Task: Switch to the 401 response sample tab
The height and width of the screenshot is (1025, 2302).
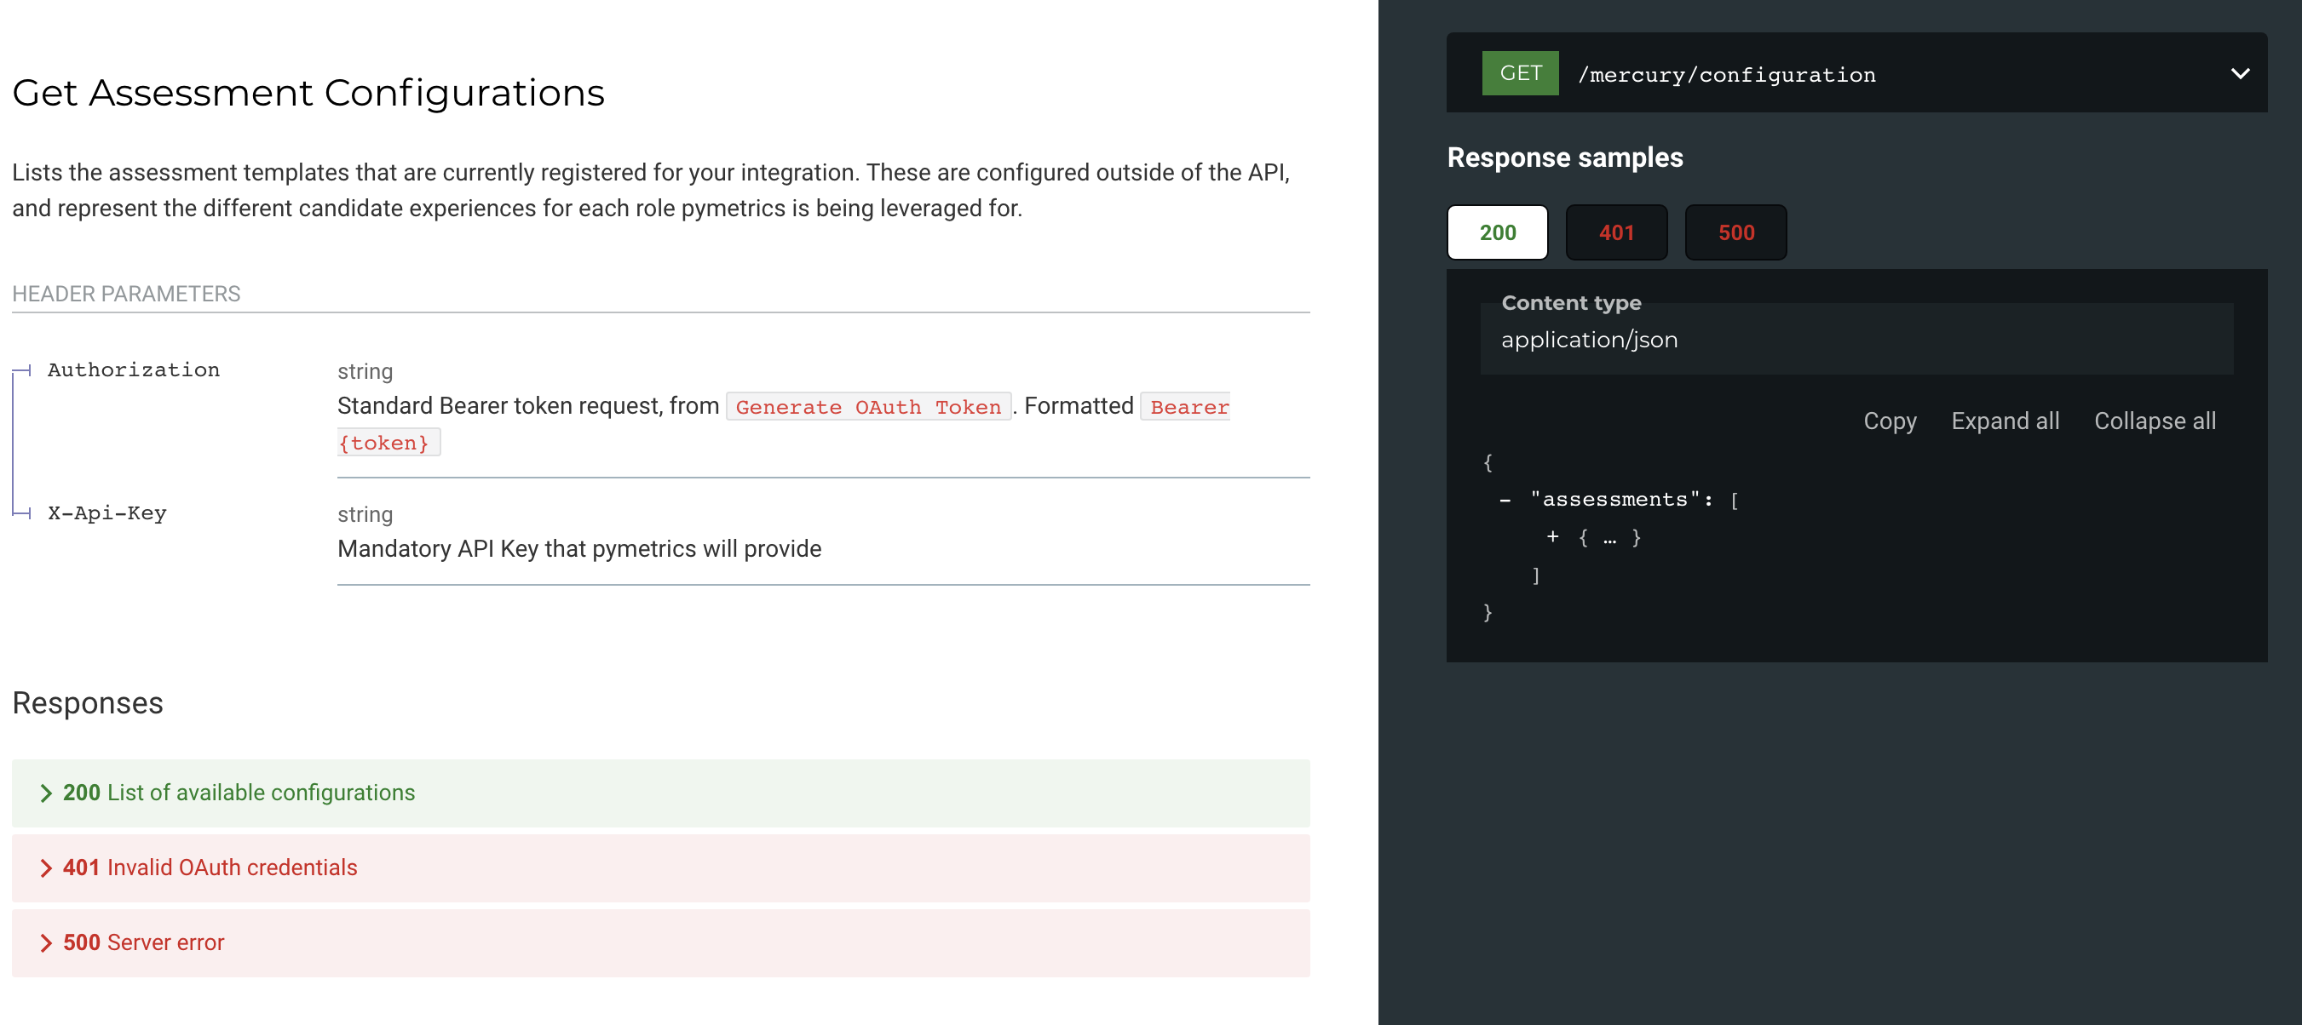Action: click(1616, 232)
